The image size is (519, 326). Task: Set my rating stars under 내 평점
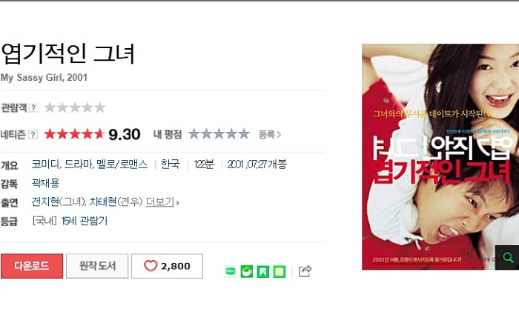point(219,134)
